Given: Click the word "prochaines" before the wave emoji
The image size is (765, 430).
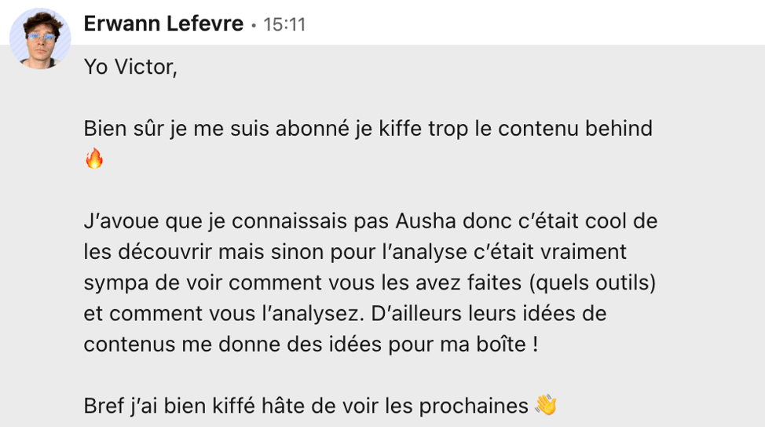Looking at the screenshot, I should tap(474, 406).
